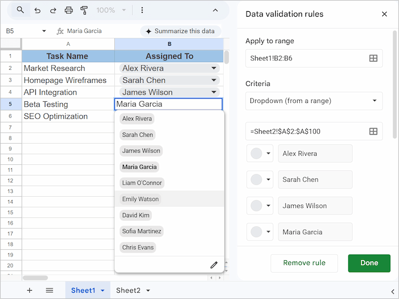Click the validation panel vertical scrollbar
399x299 pixels.
[395, 84]
